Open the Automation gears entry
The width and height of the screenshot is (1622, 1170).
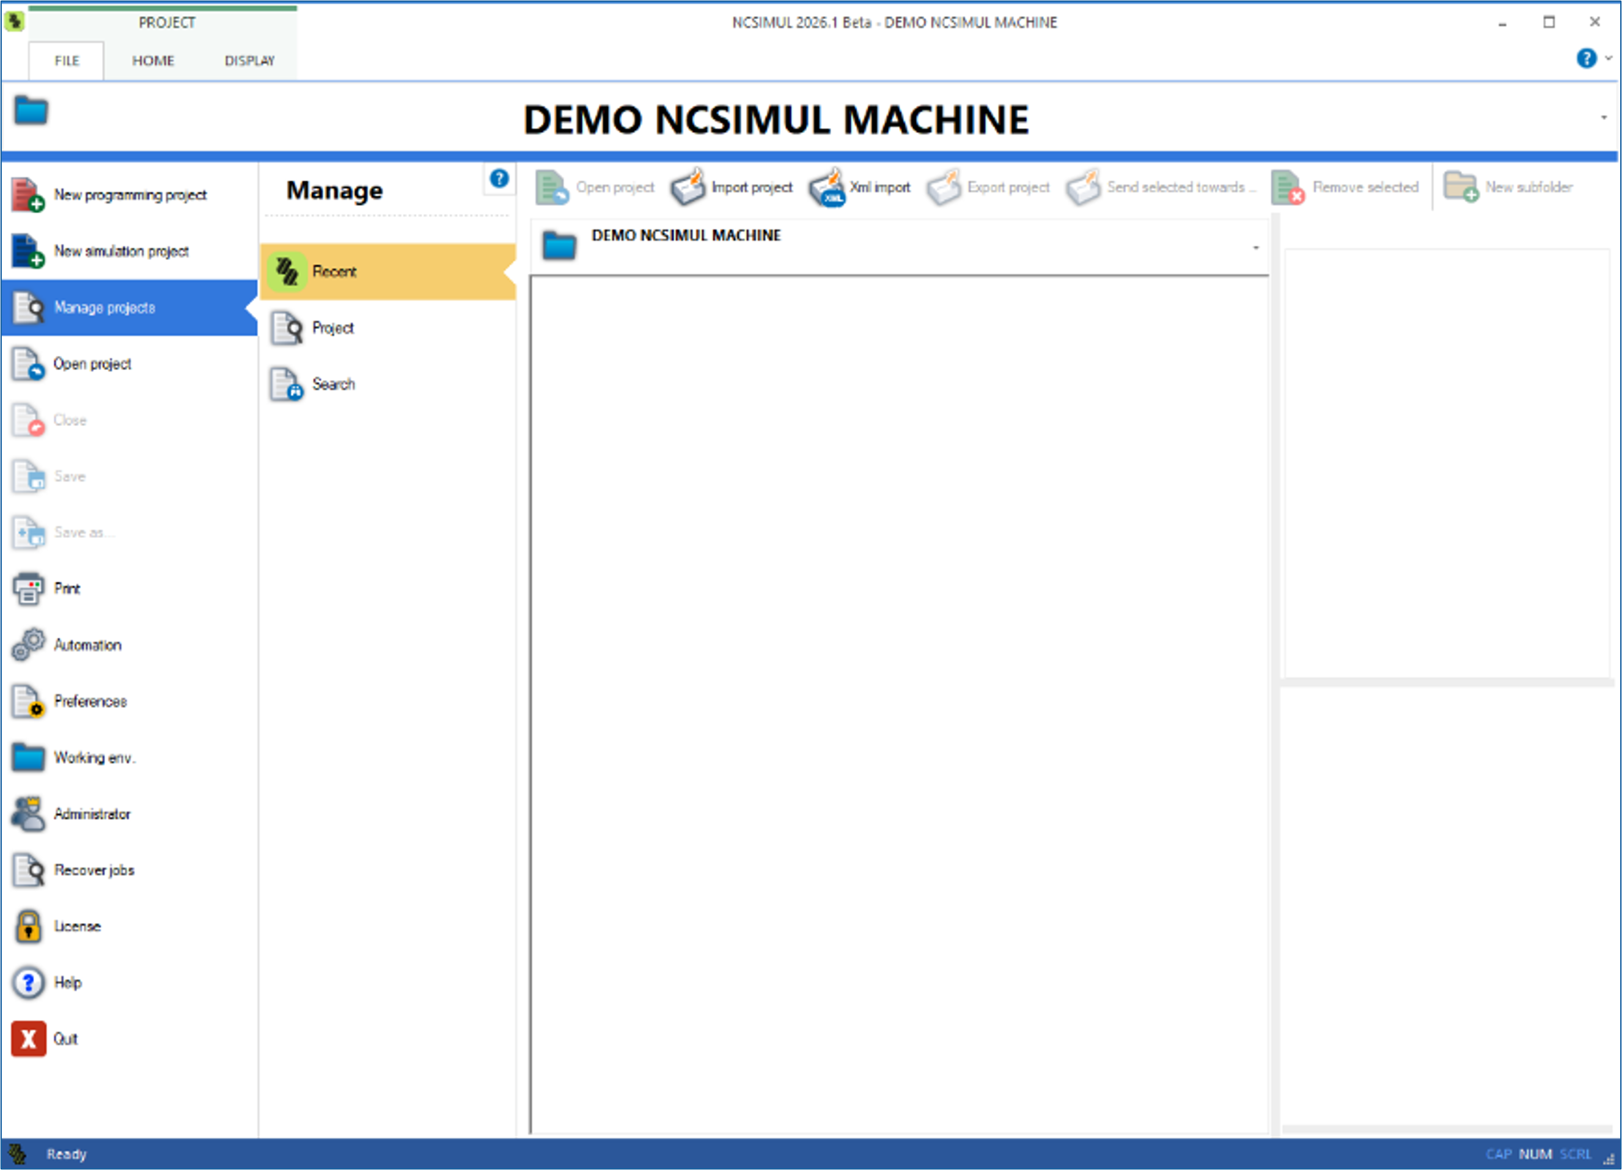129,645
